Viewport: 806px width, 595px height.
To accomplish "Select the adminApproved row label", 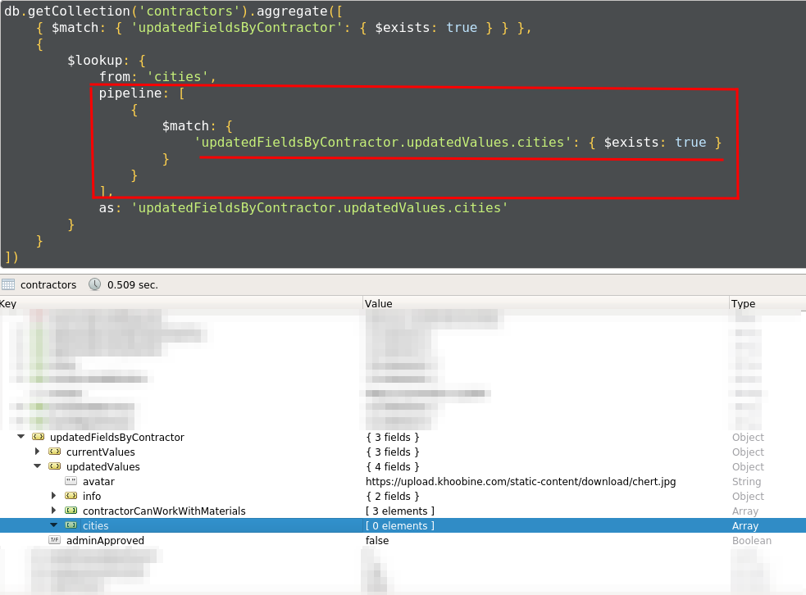I will pyautogui.click(x=105, y=541).
